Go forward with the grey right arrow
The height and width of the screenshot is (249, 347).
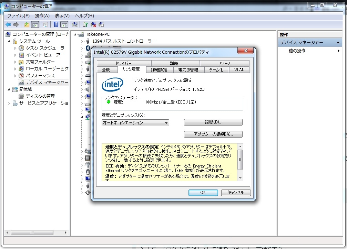(x=16, y=24)
